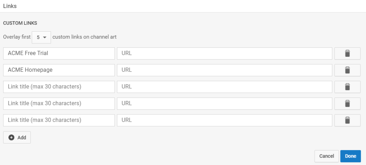
Task: Click the fourth Link title field
Action: 59,103
